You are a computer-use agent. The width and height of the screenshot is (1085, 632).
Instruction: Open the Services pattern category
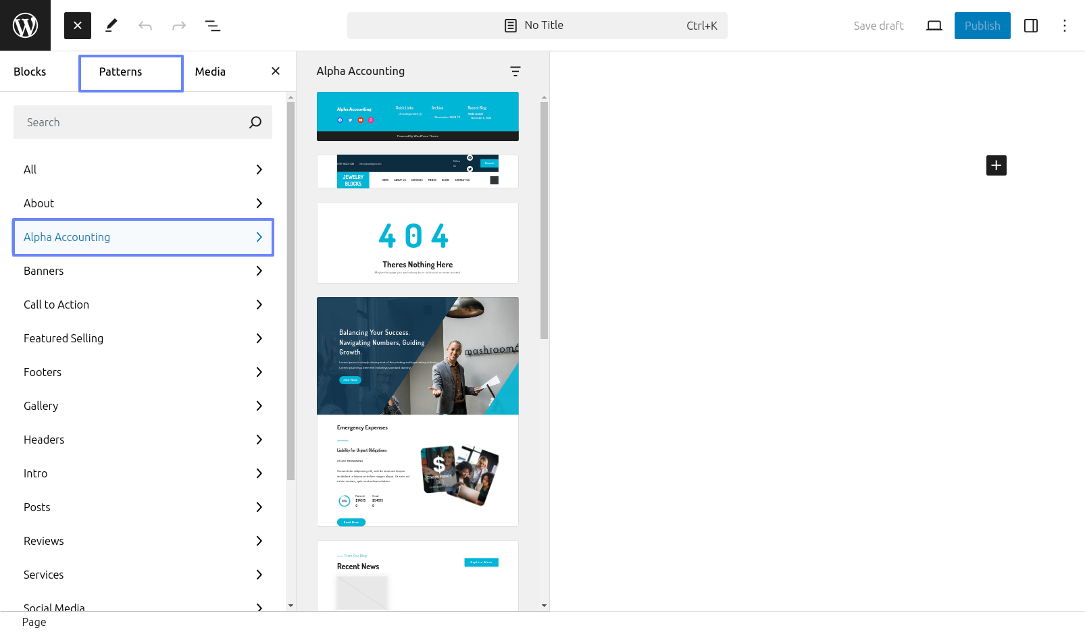pos(143,575)
